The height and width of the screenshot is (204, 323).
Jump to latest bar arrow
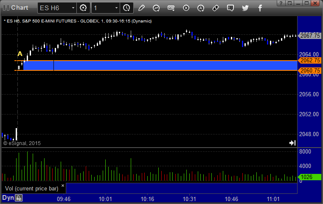click(x=292, y=143)
